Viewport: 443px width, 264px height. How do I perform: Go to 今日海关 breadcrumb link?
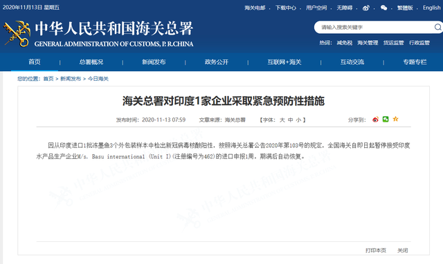tap(98, 79)
